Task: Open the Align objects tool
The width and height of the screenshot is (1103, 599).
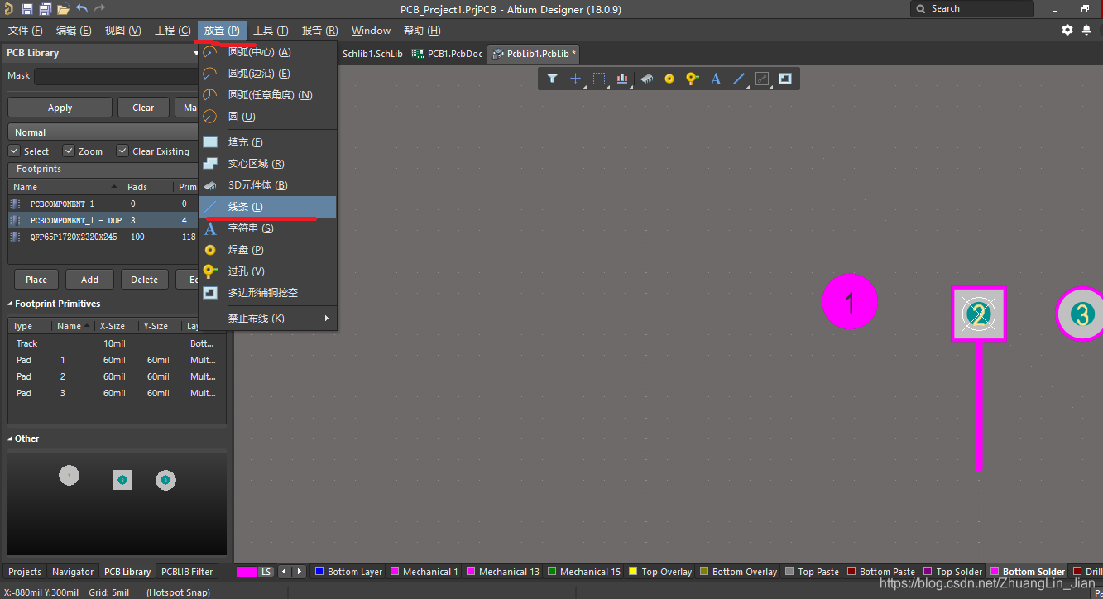Action: pyautogui.click(x=622, y=79)
